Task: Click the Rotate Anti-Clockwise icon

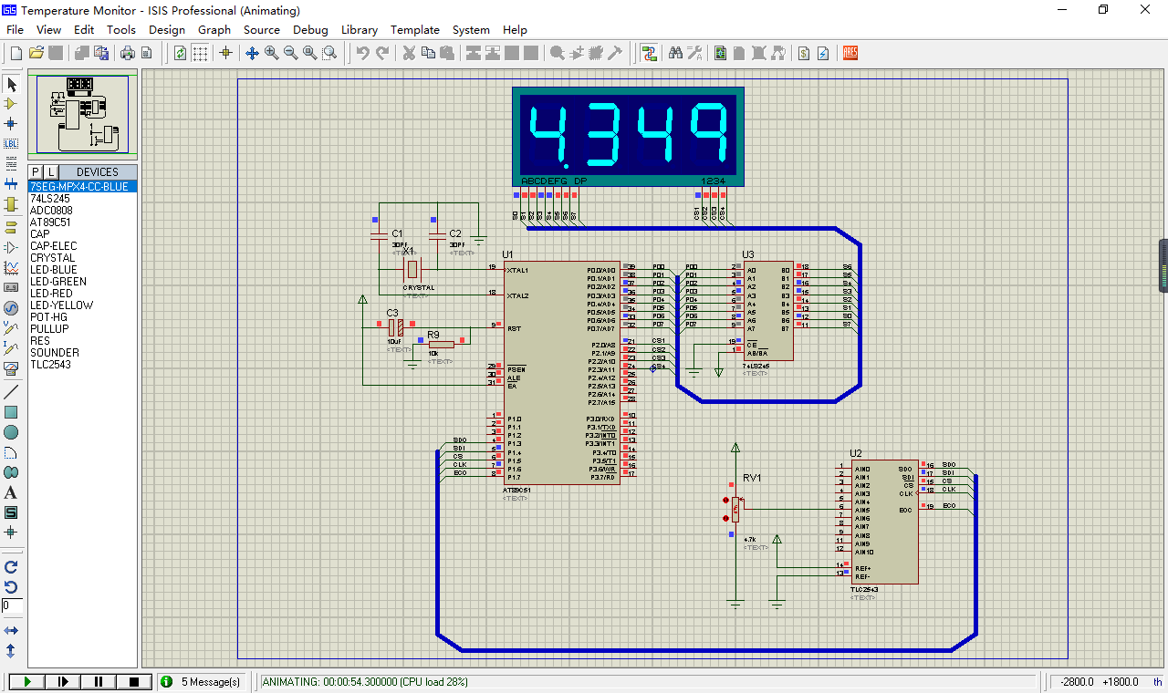Action: [x=12, y=586]
